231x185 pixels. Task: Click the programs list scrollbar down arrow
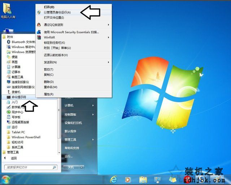pyautogui.click(x=59, y=153)
